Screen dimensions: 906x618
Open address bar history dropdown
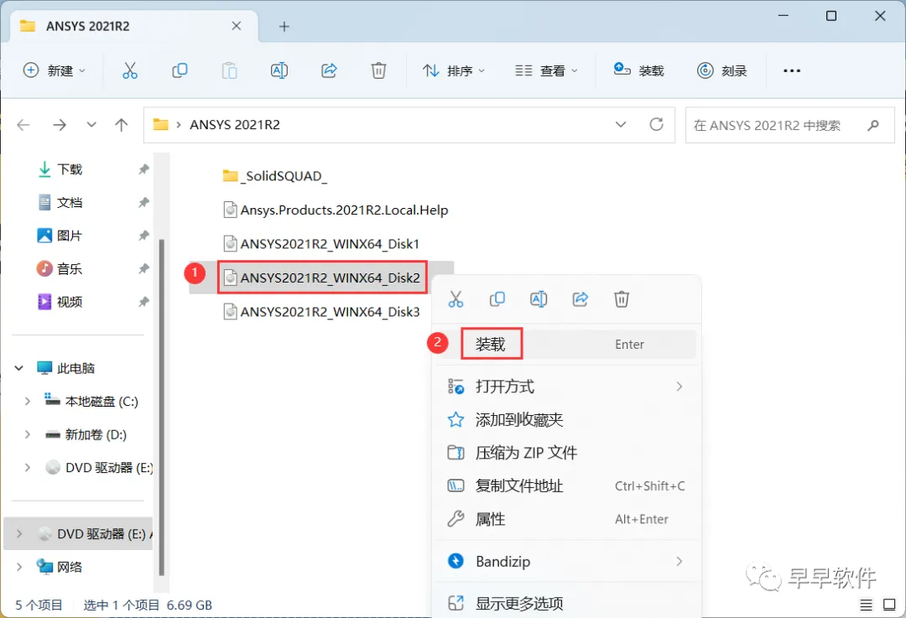click(621, 124)
